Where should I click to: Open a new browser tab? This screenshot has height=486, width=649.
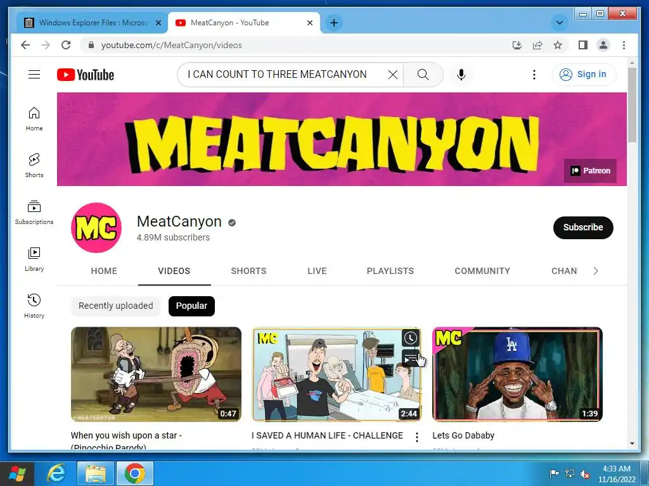(x=334, y=23)
